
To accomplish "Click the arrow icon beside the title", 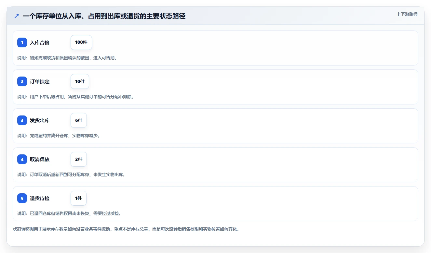I will (x=17, y=16).
